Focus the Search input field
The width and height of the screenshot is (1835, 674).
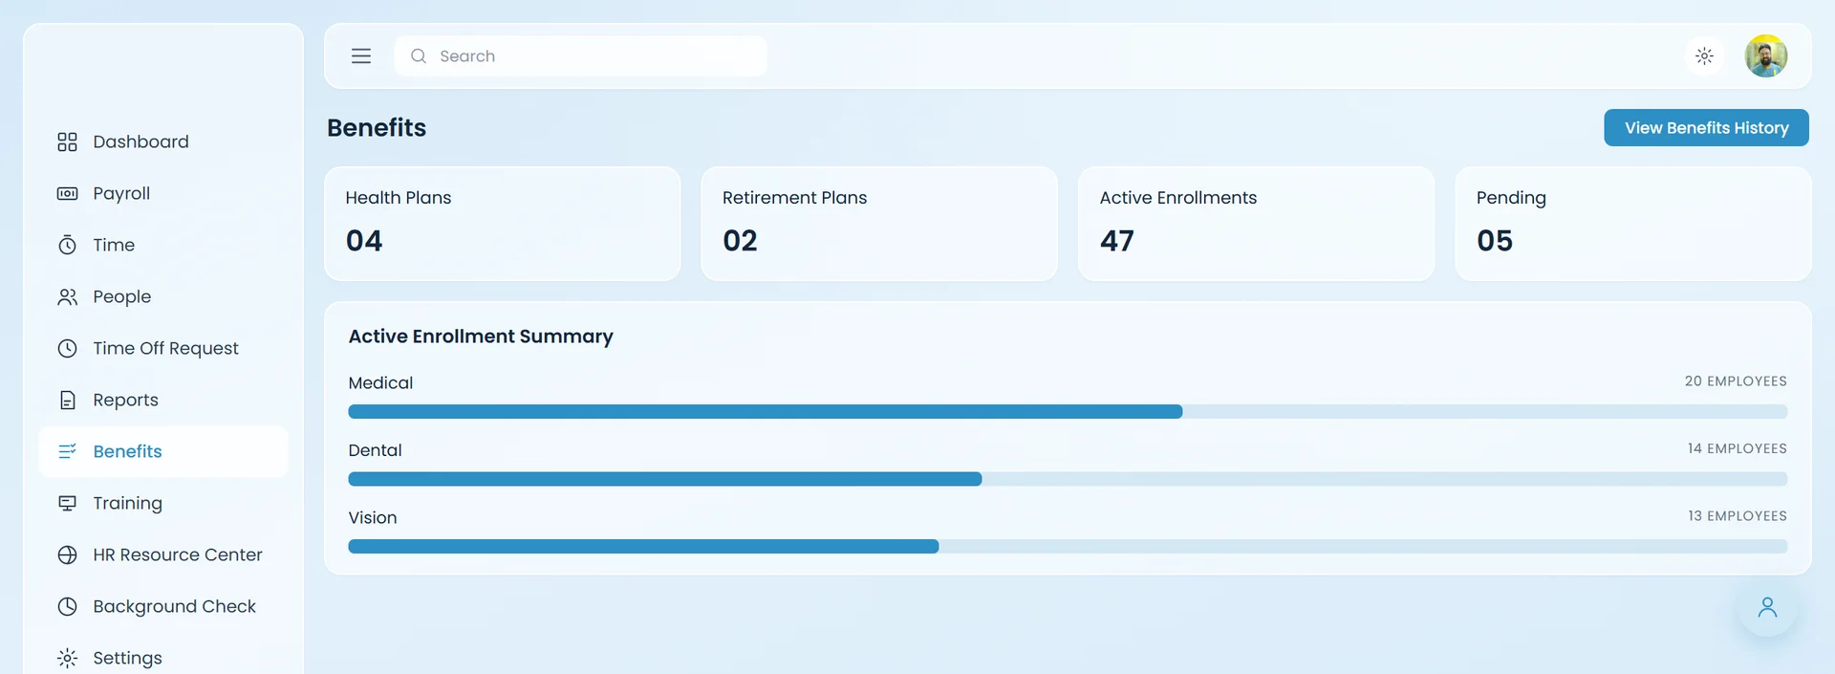[580, 56]
